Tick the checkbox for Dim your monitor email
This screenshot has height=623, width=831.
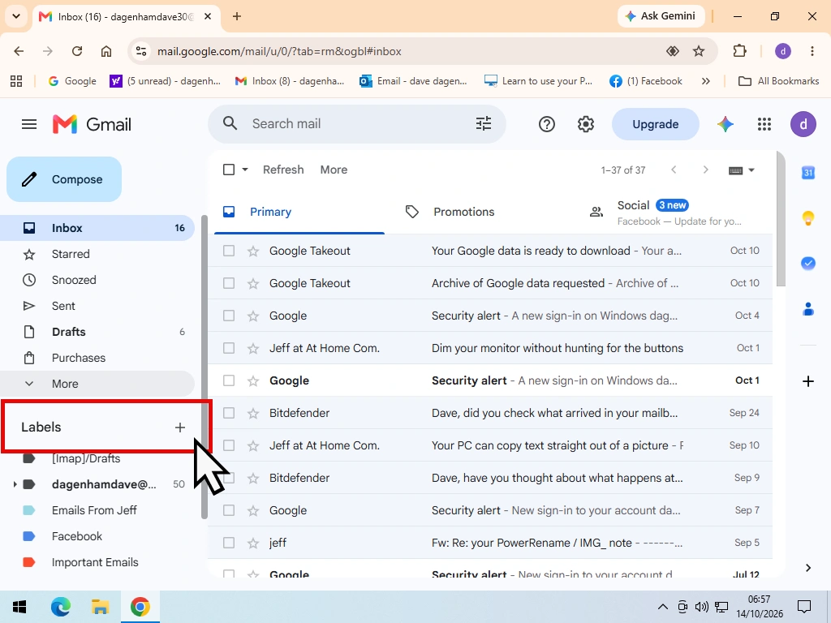(x=229, y=348)
